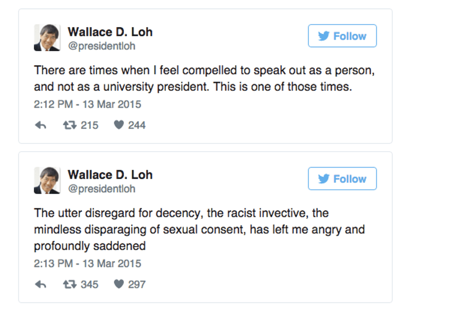Retweet the 2:12 PM tweet

pos(70,125)
